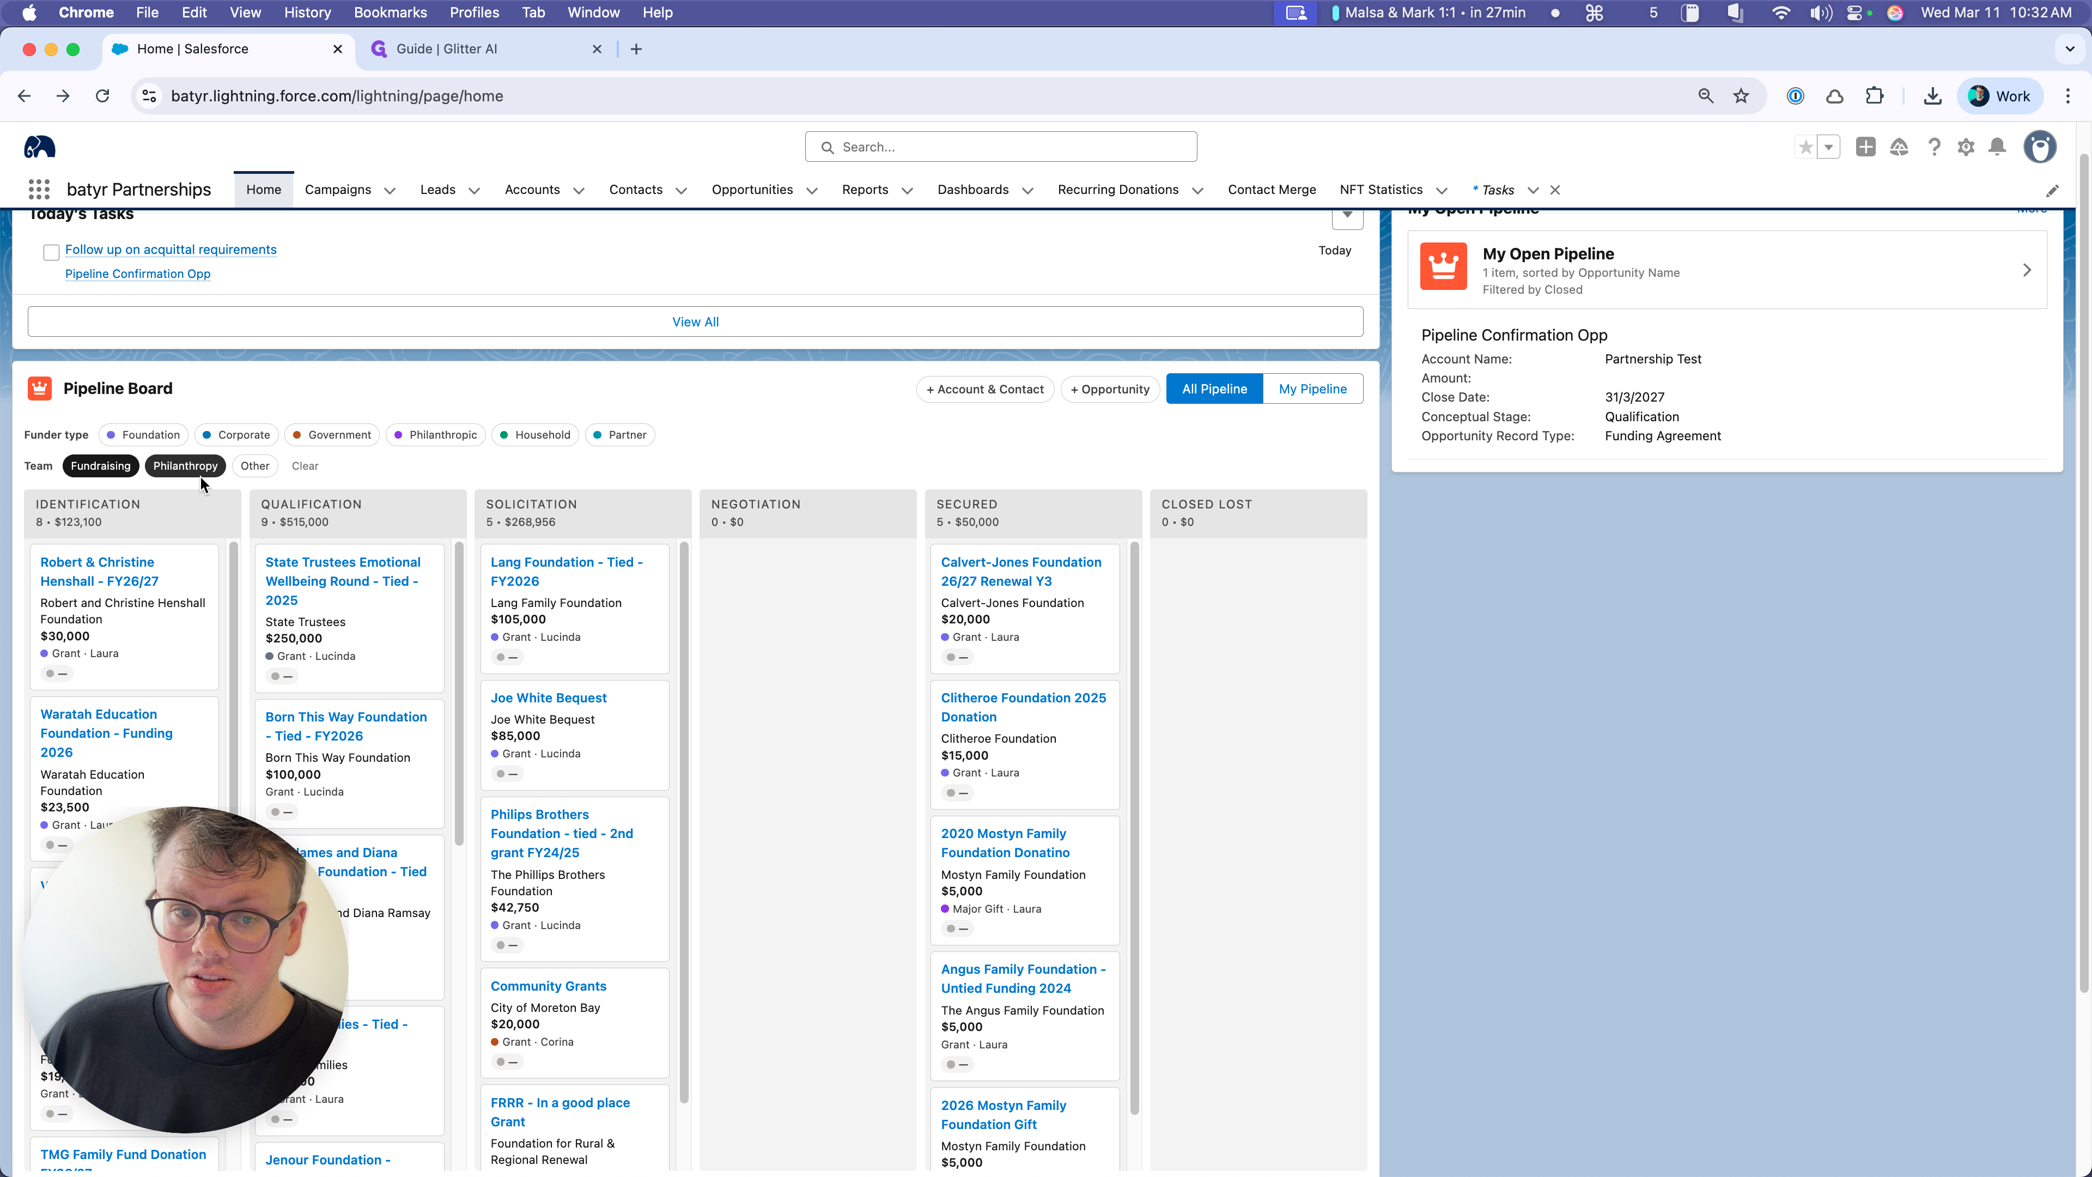Open the Favorites star icon
The image size is (2092, 1177).
(1805, 147)
